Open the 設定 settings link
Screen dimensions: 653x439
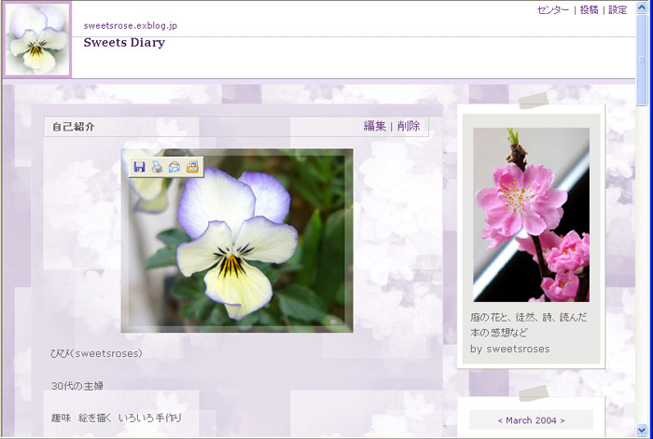click(x=618, y=10)
